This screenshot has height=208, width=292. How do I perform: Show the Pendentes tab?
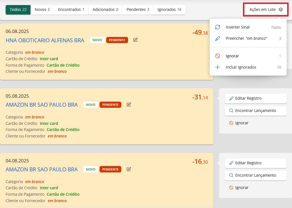click(x=138, y=10)
